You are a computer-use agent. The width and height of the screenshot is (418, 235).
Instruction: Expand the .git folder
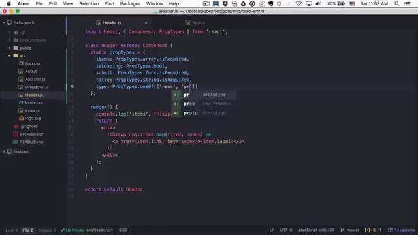coord(10,32)
